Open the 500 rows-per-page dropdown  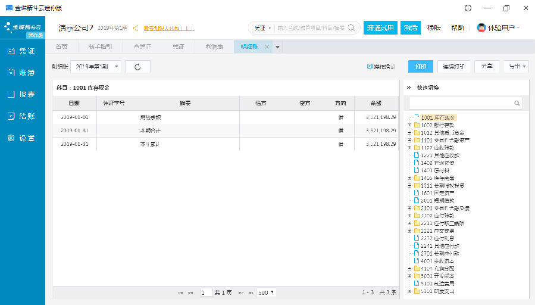pos(266,292)
